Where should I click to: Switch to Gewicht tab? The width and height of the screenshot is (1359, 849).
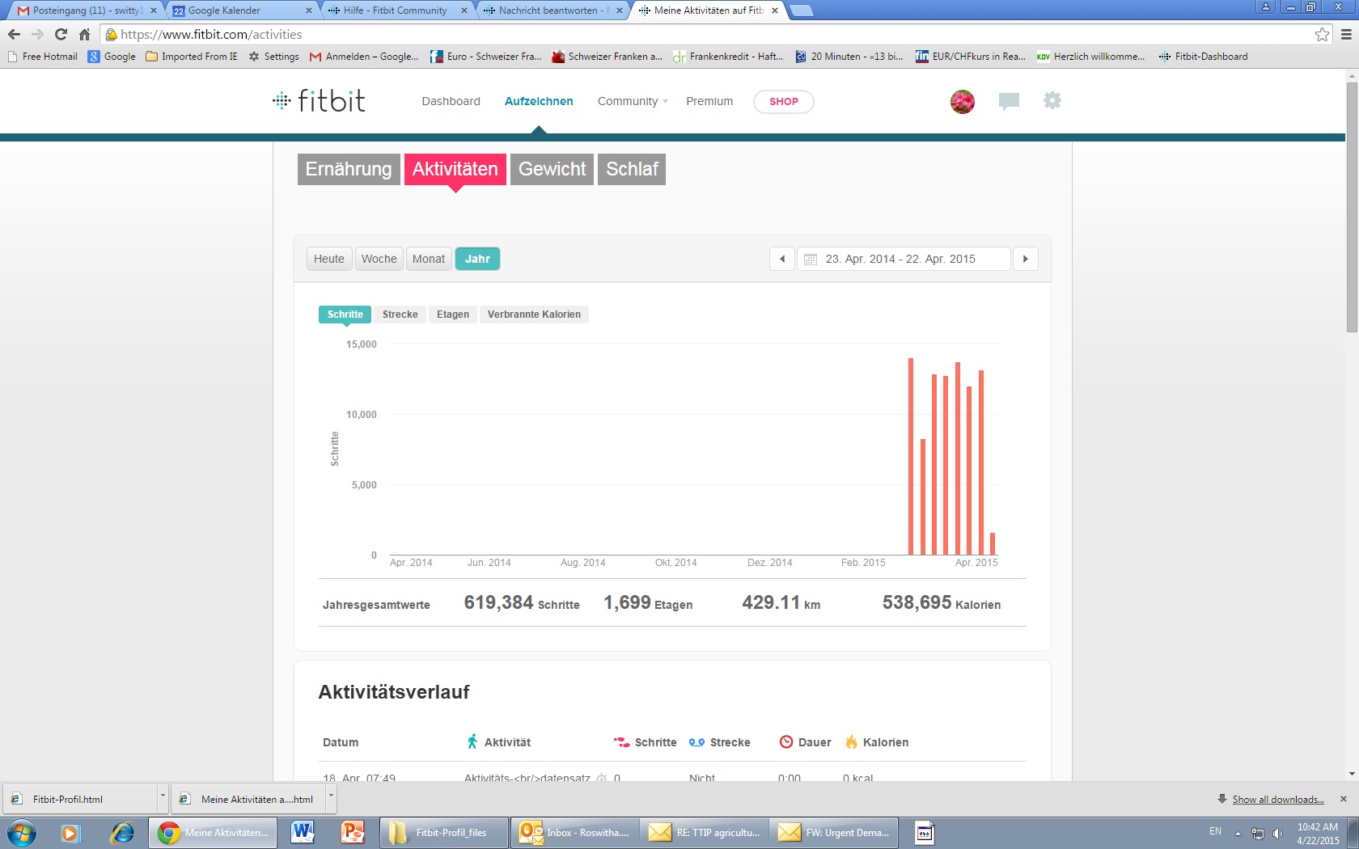[x=552, y=169]
